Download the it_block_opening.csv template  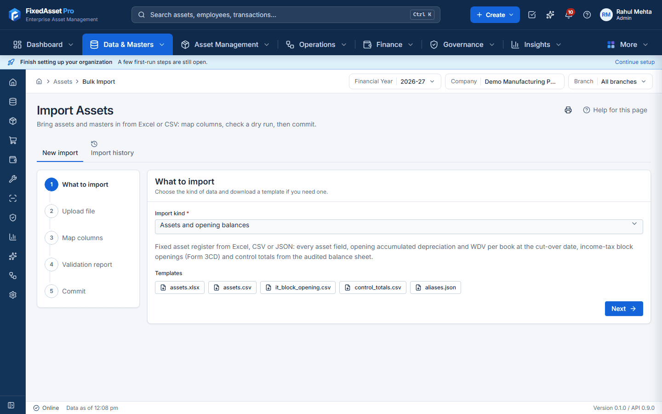click(x=298, y=287)
